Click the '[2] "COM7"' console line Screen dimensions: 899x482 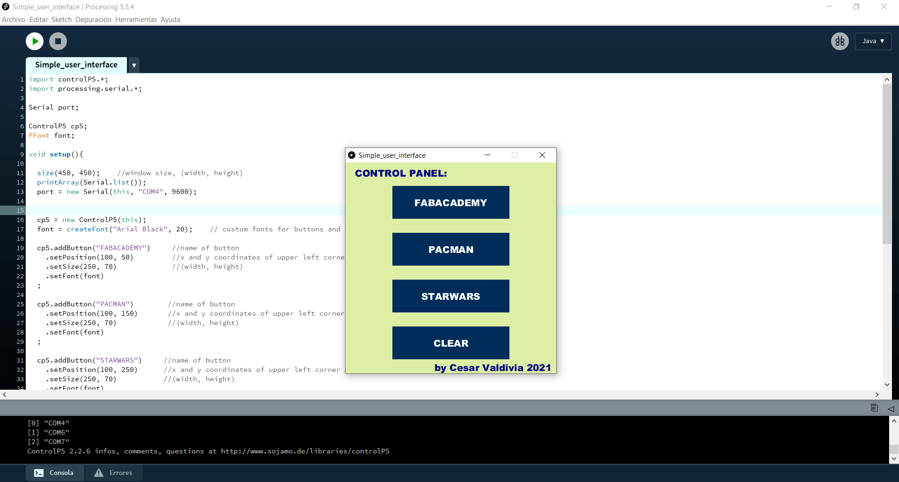click(48, 442)
